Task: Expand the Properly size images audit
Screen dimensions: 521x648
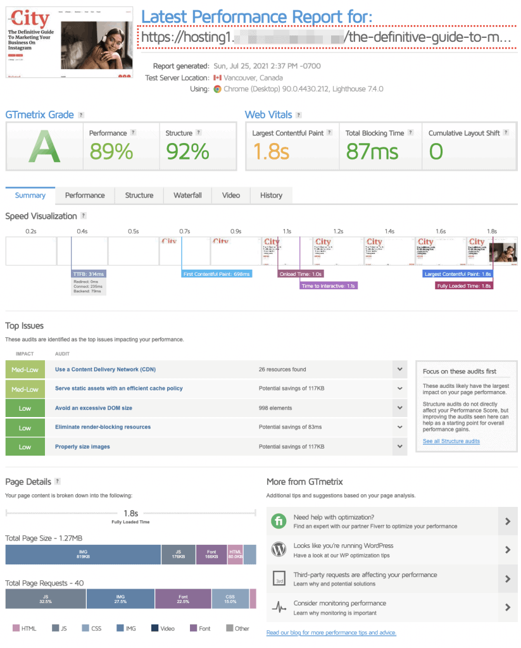Action: pyautogui.click(x=399, y=447)
